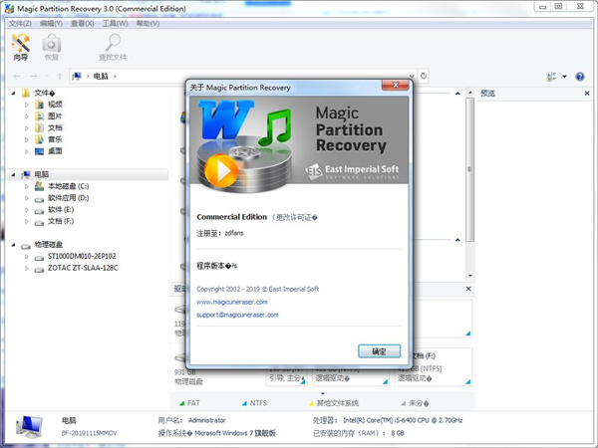Launch the wizard (向导) toolbar icon

(x=20, y=47)
